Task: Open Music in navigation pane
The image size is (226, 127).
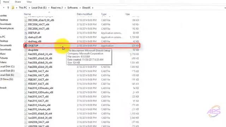Action: point(3,54)
